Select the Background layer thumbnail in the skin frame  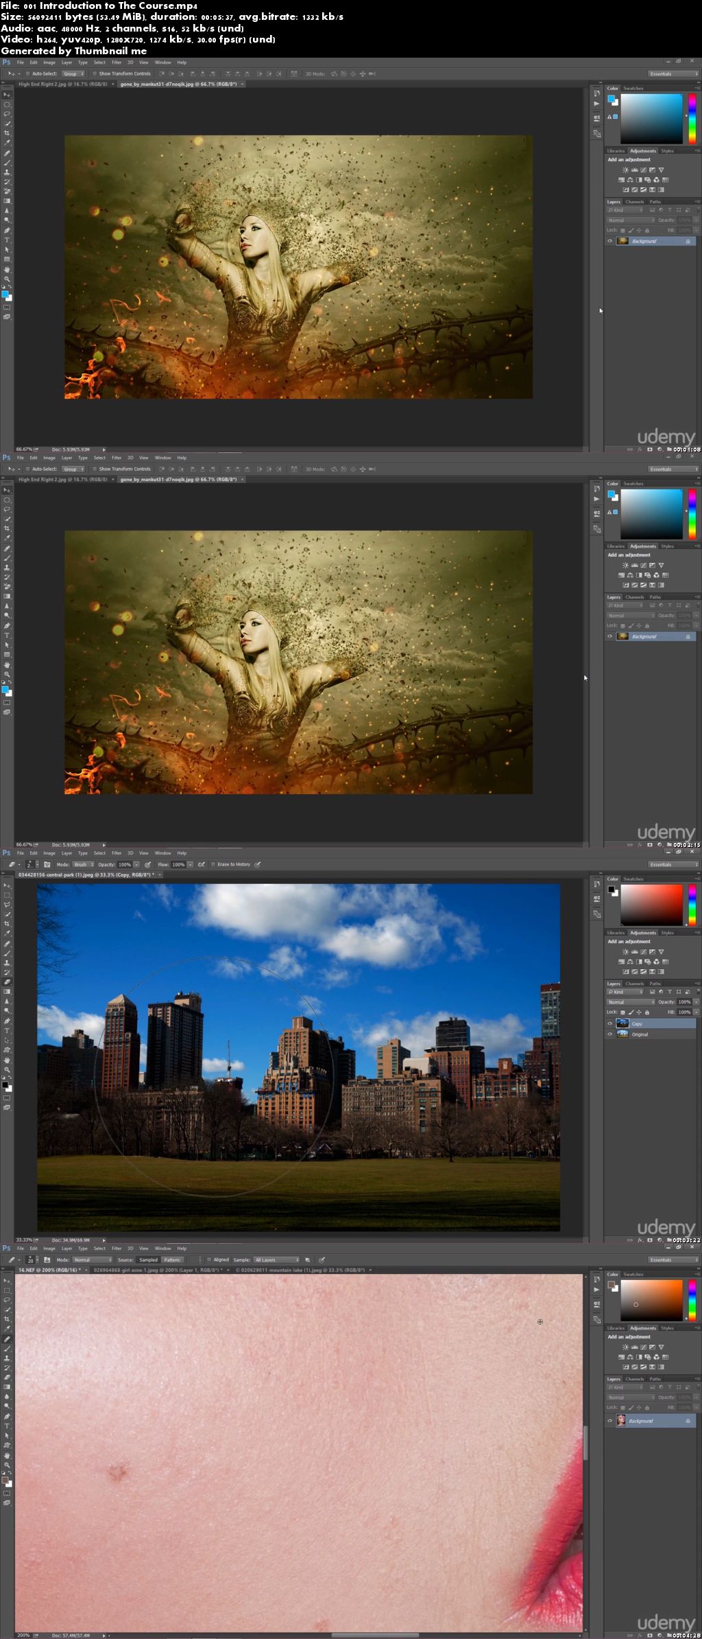pyautogui.click(x=621, y=1421)
